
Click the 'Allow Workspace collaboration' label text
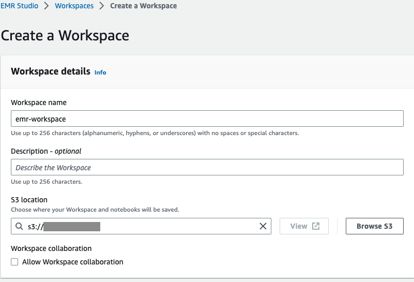point(72,262)
